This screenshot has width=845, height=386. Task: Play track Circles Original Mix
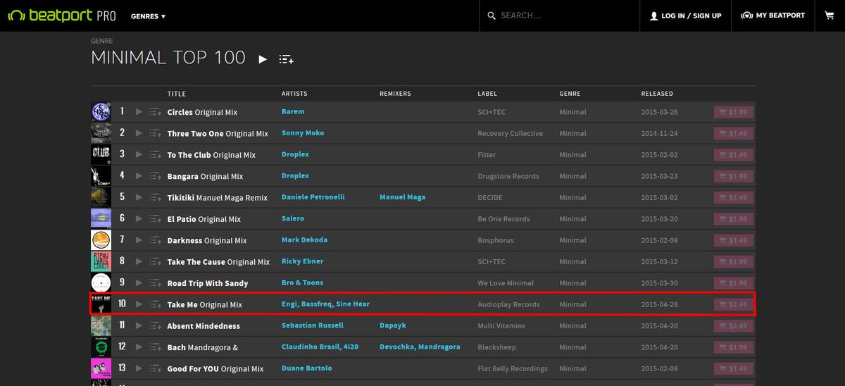click(139, 111)
